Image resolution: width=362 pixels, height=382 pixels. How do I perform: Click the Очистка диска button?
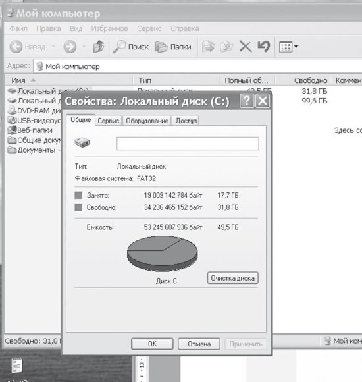click(x=233, y=278)
